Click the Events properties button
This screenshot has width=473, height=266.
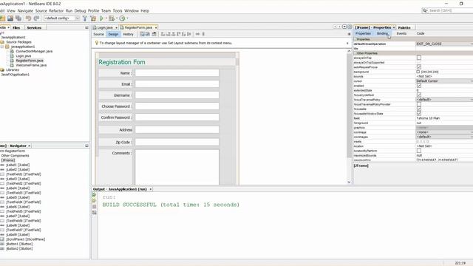point(401,33)
